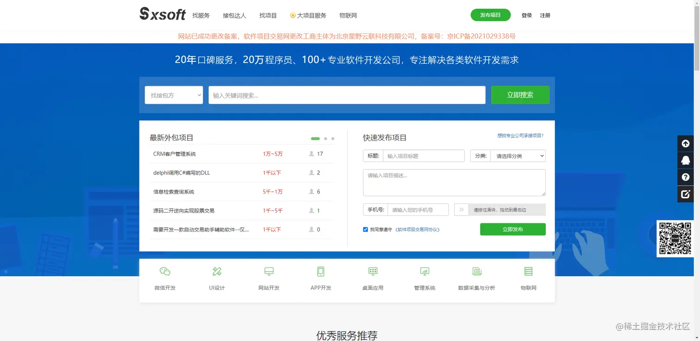Switch to the middle carousel dot of 最新外包项目
Image resolution: width=700 pixels, height=341 pixels.
[x=325, y=139]
